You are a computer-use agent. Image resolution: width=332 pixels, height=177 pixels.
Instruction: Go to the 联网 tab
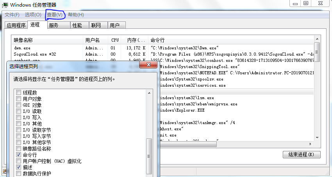click(98, 25)
